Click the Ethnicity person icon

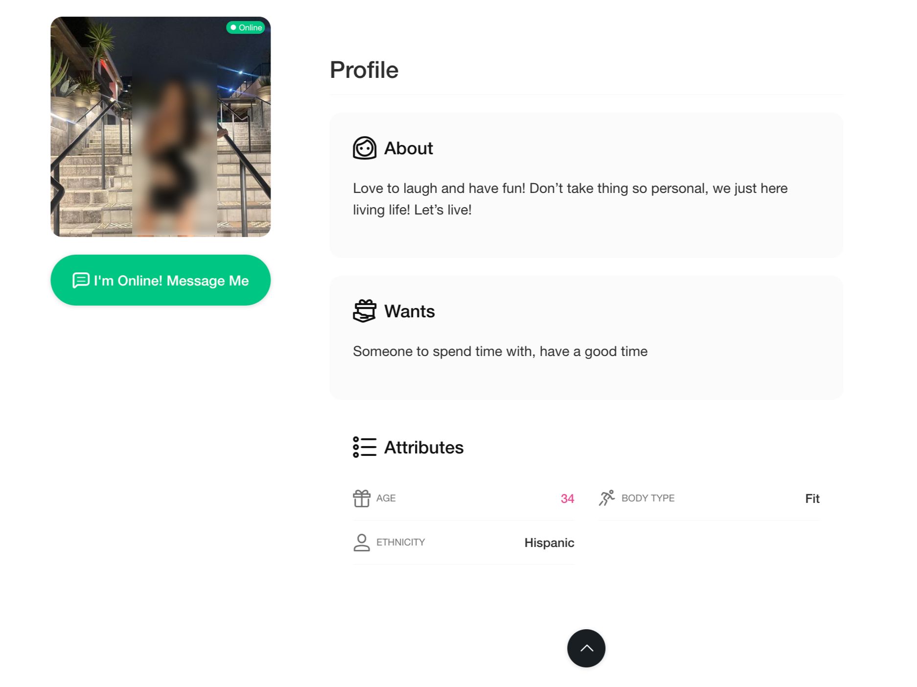pyautogui.click(x=362, y=543)
